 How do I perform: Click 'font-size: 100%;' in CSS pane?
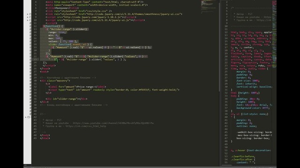[247, 81]
